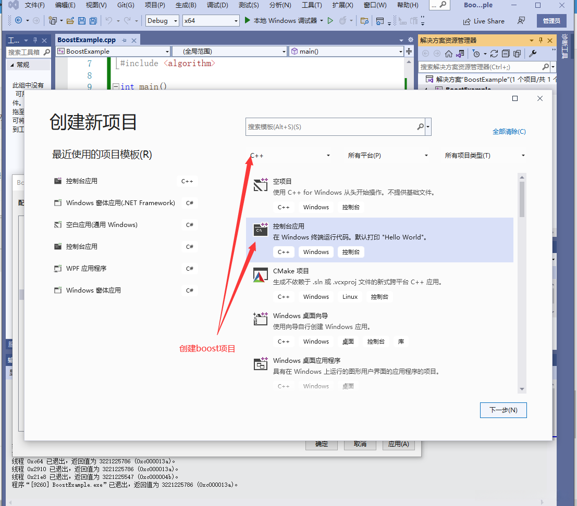The image size is (577, 506).
Task: Select the Windows 桌面应用程序 template
Action: click(379, 374)
